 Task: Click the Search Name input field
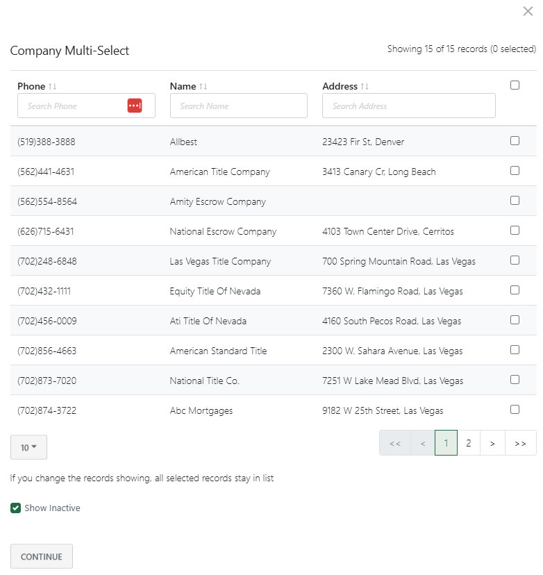click(x=238, y=106)
